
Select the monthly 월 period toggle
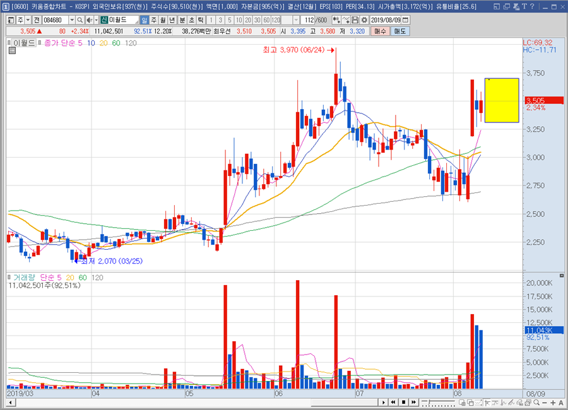(163, 20)
